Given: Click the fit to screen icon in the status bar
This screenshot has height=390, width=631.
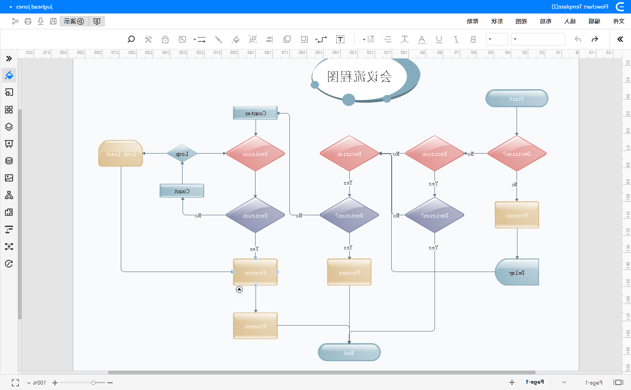Looking at the screenshot, I should [15, 382].
